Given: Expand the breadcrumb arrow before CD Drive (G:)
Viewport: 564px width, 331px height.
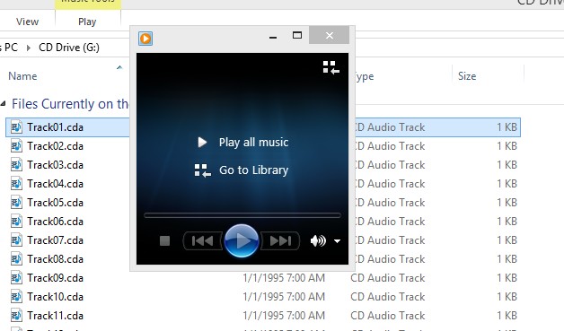Looking at the screenshot, I should 29,48.
